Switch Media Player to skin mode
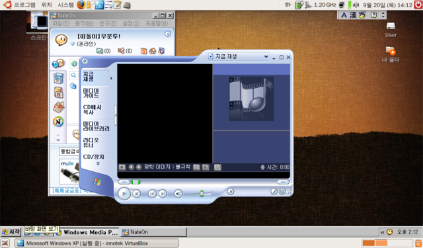423x248 pixels. (x=282, y=191)
